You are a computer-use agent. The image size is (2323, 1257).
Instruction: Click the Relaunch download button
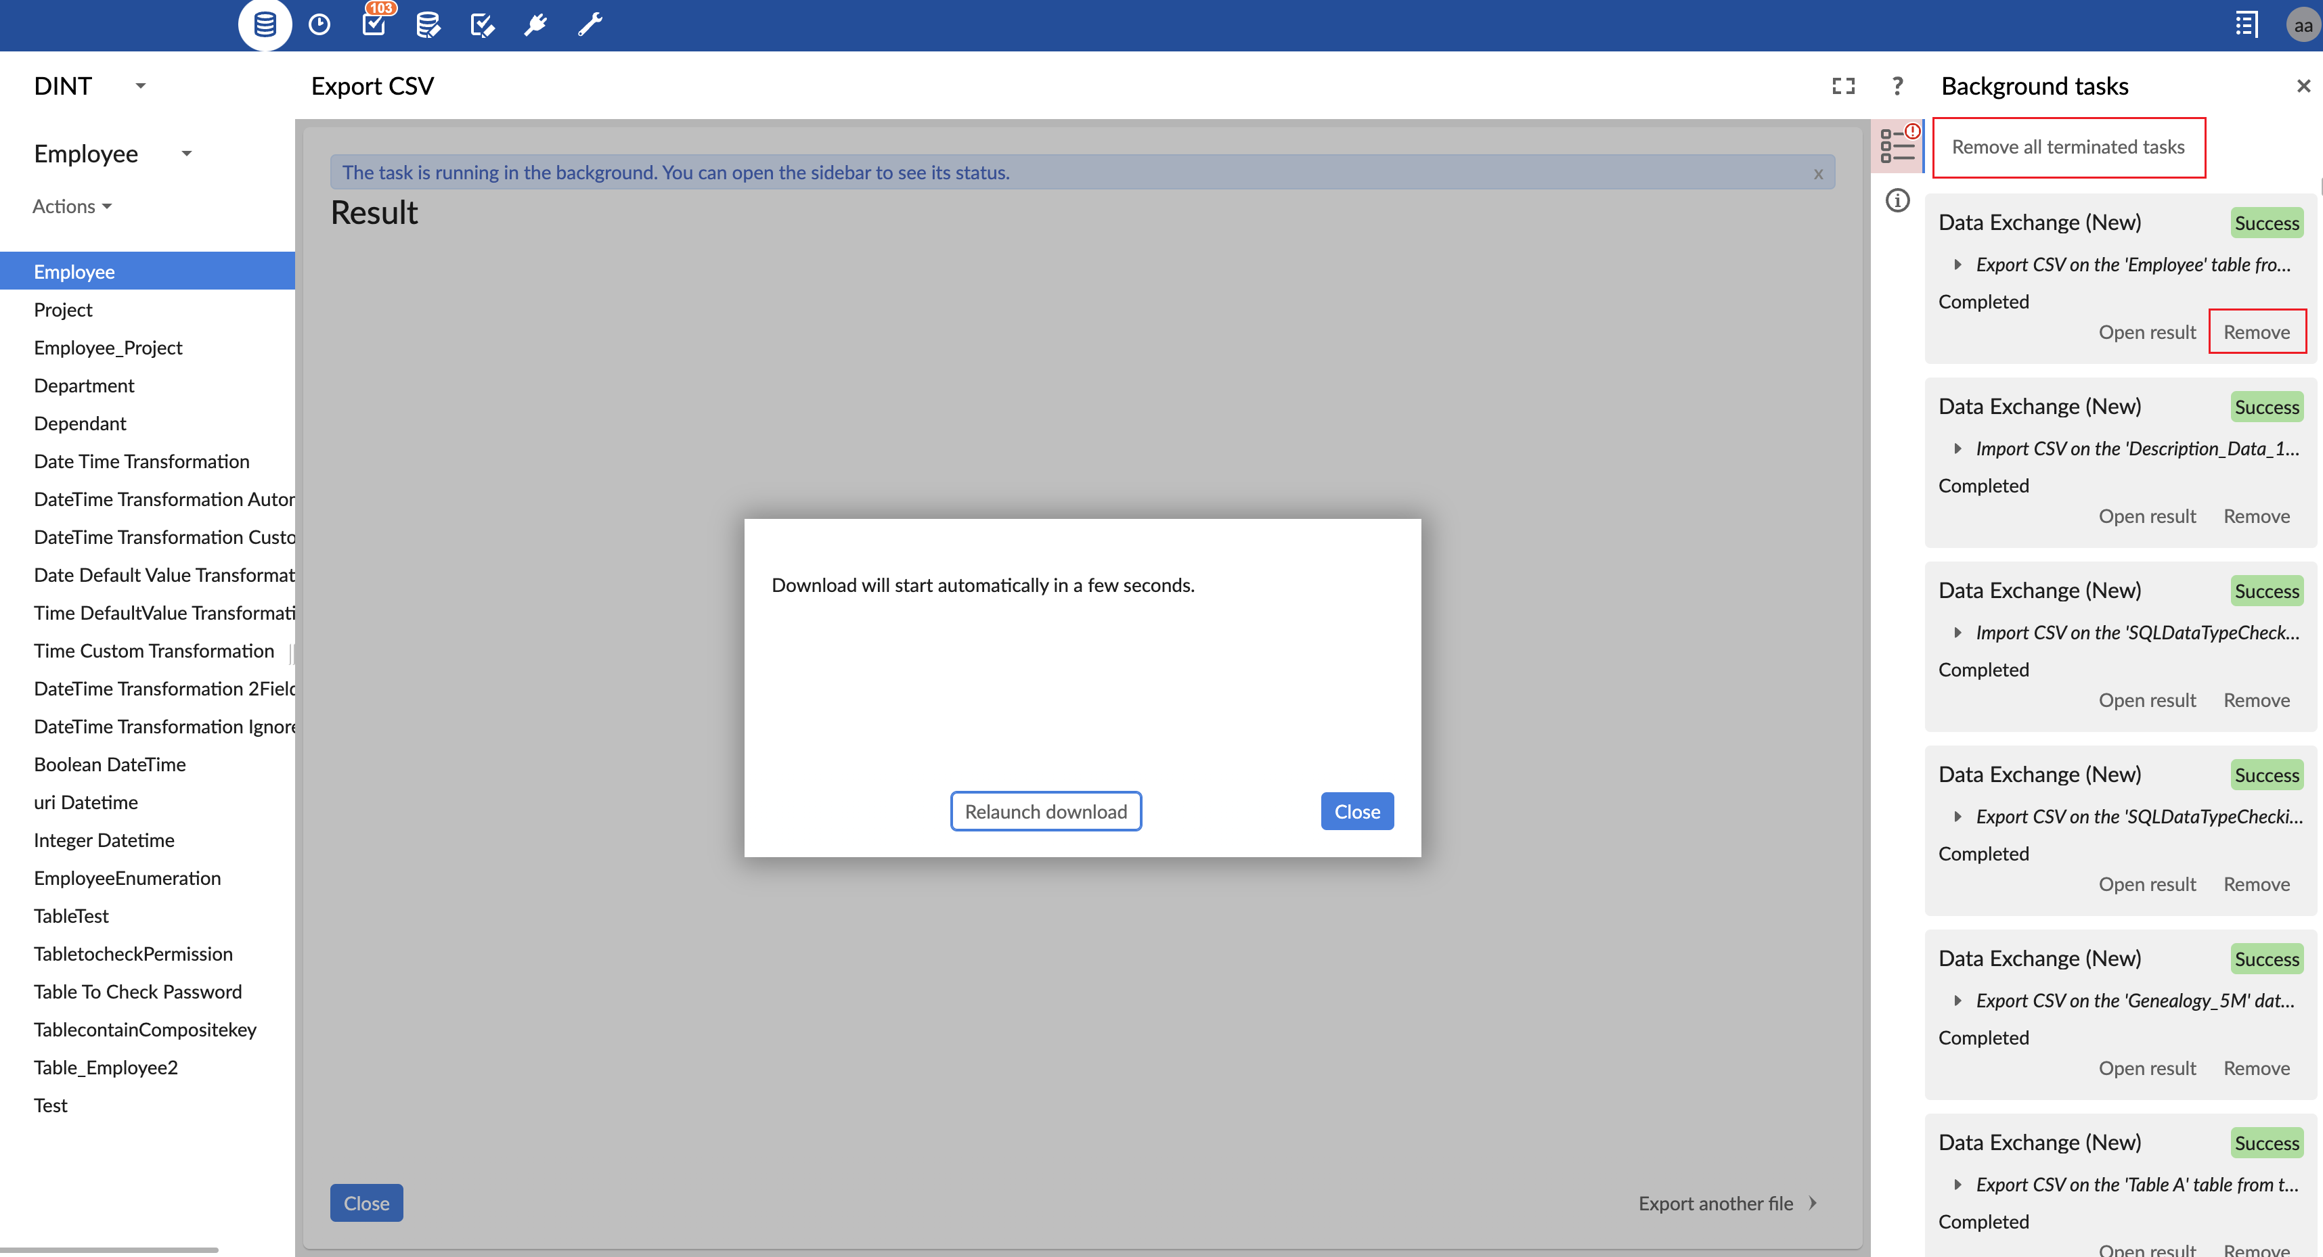tap(1045, 811)
